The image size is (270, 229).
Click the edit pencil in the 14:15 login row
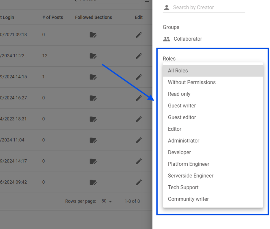coord(139,77)
